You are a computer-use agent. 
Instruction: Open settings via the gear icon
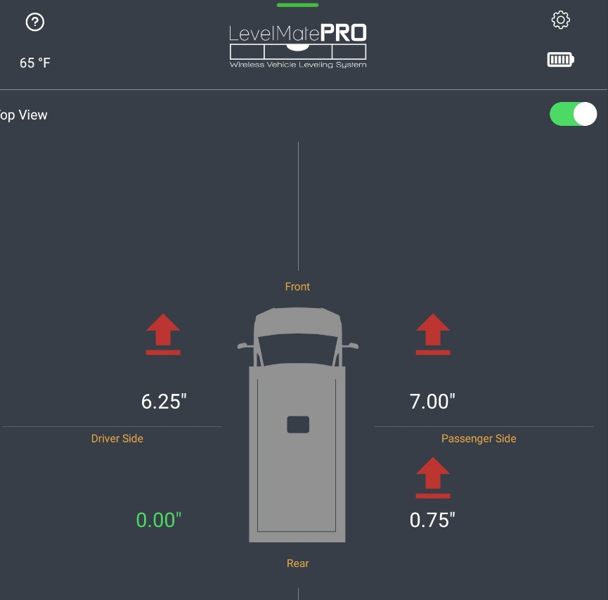(561, 20)
